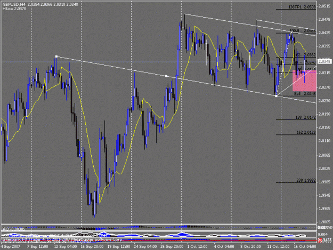Click the 2.0515 price axis value
The image size is (333, 250).
tap(324, 6)
